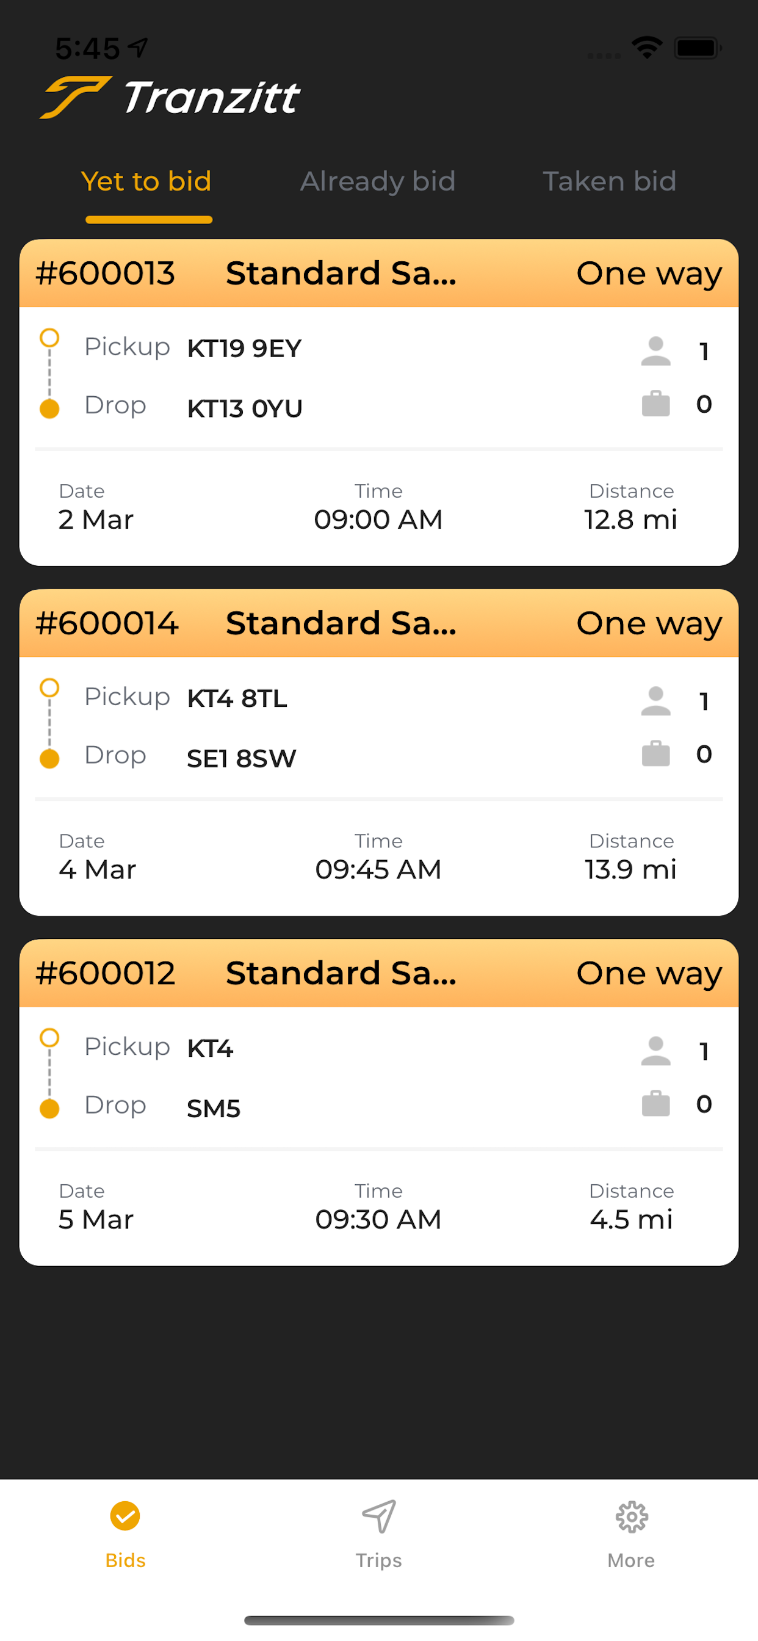Switch to the Already bid tab
Image resolution: width=758 pixels, height=1641 pixels.
pos(378,181)
